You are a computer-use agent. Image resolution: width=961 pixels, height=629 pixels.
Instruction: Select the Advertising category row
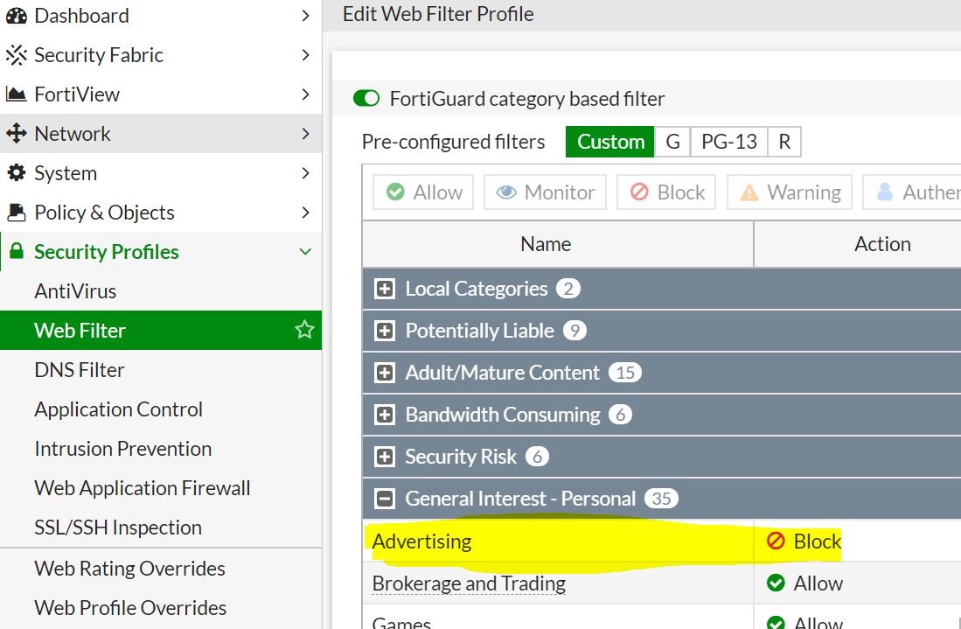(662, 541)
